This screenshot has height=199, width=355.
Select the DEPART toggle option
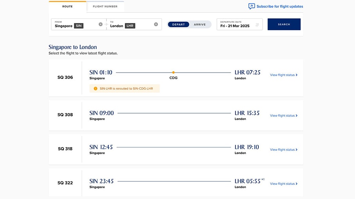178,24
